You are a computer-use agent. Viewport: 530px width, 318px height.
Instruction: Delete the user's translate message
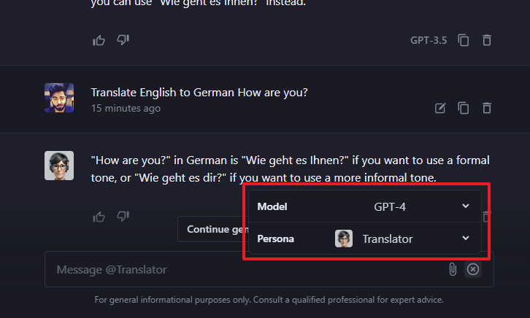pos(487,108)
